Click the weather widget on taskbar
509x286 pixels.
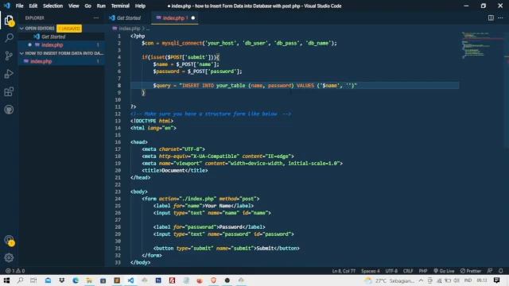coord(390,280)
